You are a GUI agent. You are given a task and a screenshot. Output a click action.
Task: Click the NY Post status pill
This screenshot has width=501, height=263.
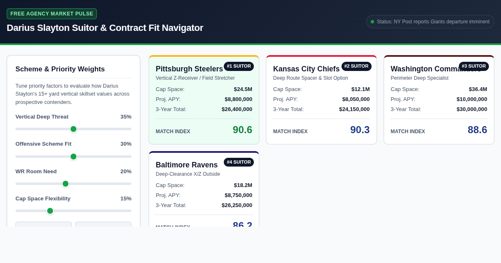[x=430, y=22]
